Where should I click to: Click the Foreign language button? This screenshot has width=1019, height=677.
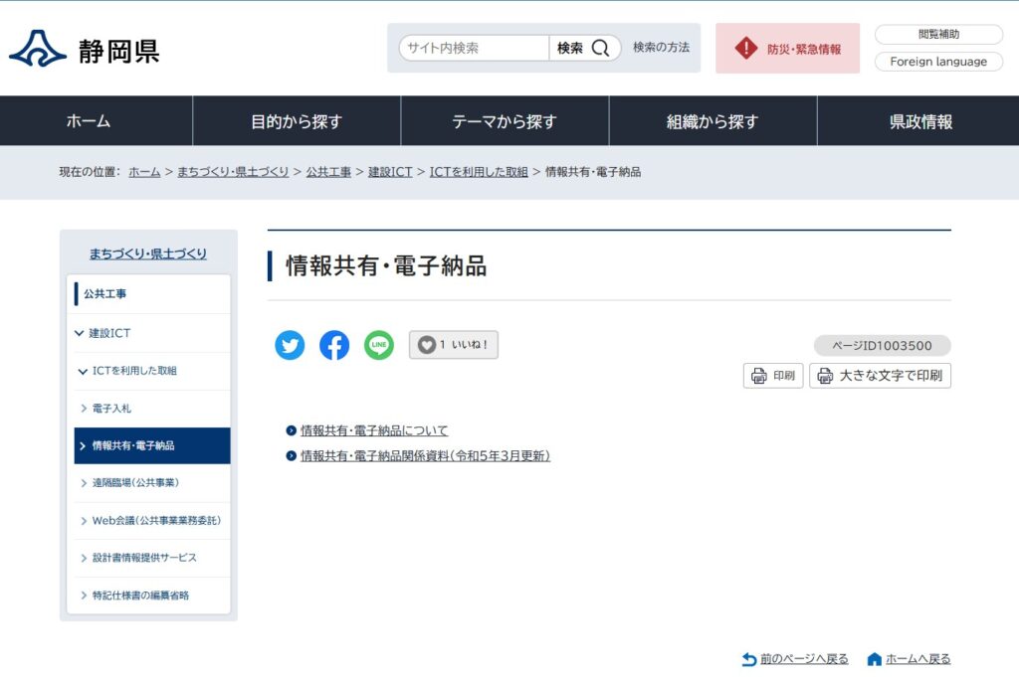tap(938, 62)
